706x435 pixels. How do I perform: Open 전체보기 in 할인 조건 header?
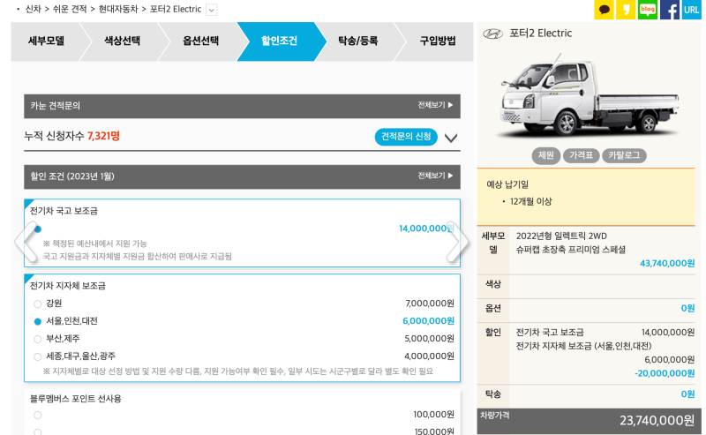[x=435, y=176]
